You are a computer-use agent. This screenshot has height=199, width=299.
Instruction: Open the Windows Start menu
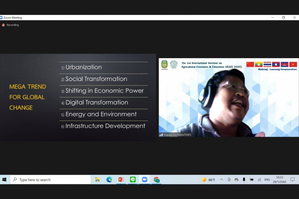coord(4,180)
